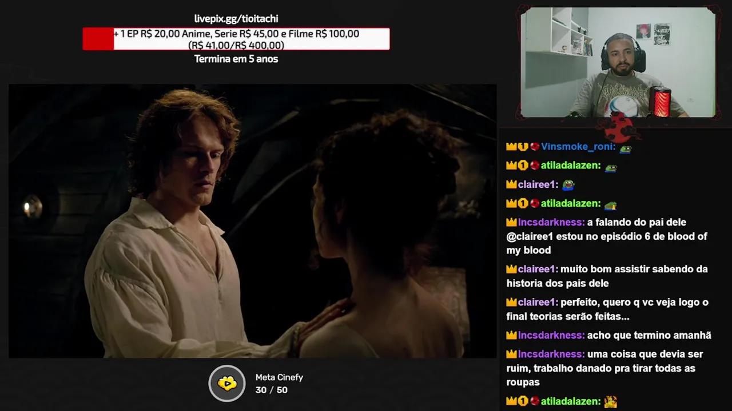Image resolution: width=732 pixels, height=411 pixels.
Task: Click the username Vinsmoke_roni in chat
Action: pos(578,147)
